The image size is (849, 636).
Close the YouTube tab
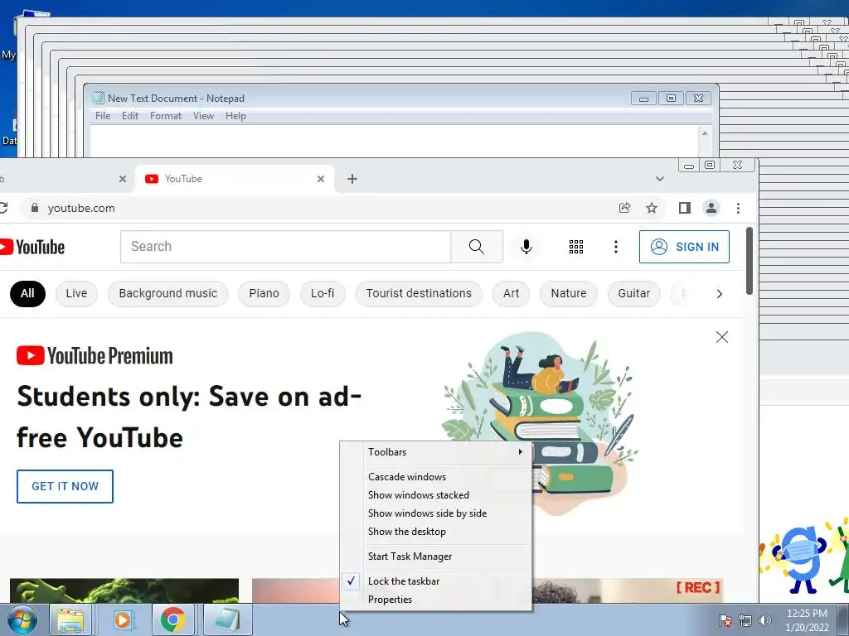tap(321, 179)
